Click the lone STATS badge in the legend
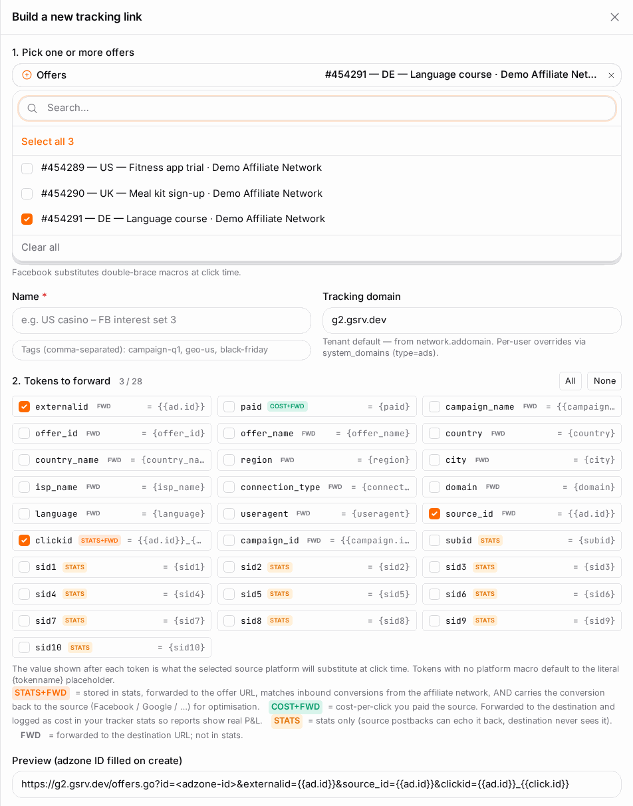The width and height of the screenshot is (633, 806). click(287, 721)
